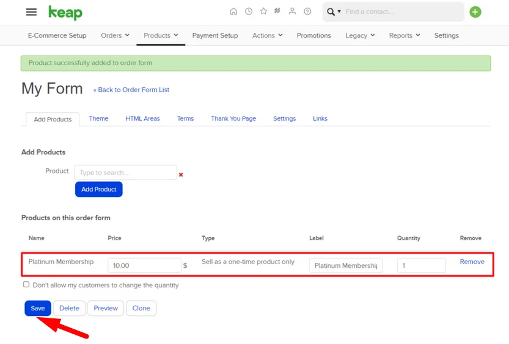Open the hamburger navigation menu
Screen dimensions: 509x344
(32, 12)
